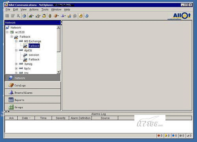Image resolution: width=197 pixels, height=142 pixels.
Task: Click the Time column header
Action: (43, 118)
